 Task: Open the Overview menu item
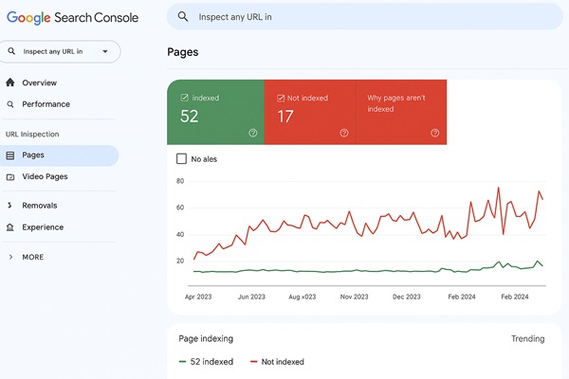point(39,82)
